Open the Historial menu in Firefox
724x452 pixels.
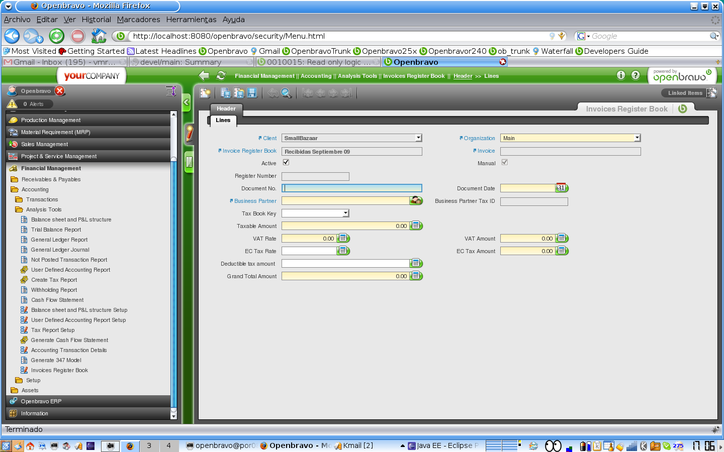tap(96, 20)
